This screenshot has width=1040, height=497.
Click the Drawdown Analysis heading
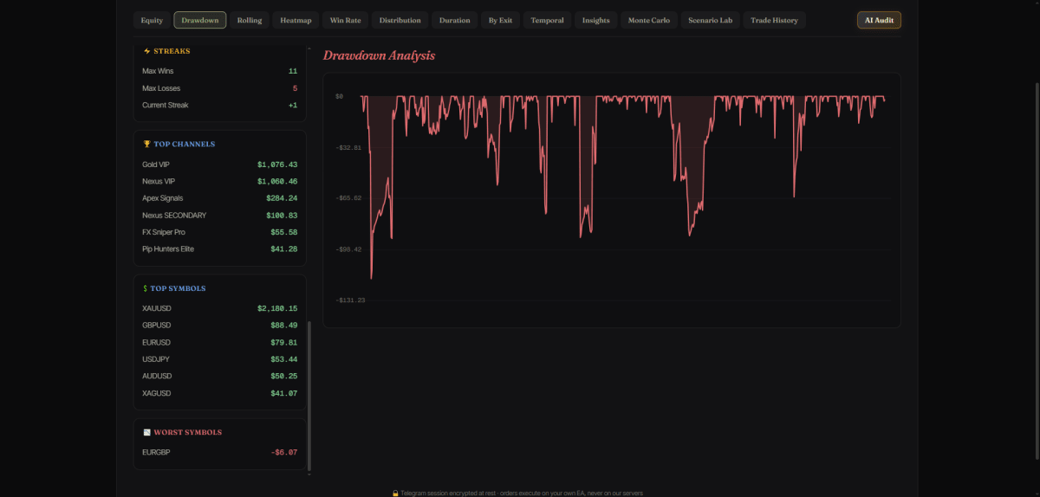pos(379,55)
